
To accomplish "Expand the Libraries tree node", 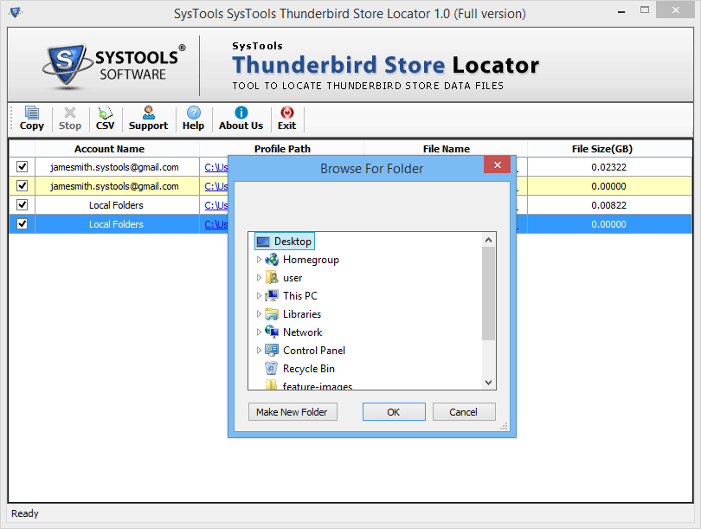I will pos(259,314).
